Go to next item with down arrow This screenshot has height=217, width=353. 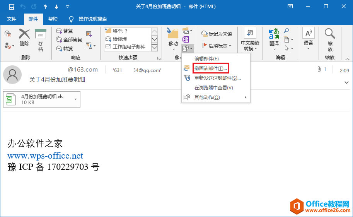(56, 7)
